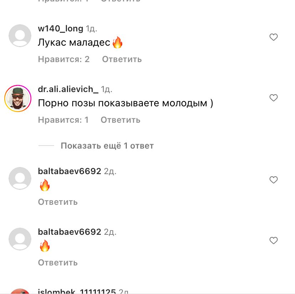Open islombek_11111125 username at bottom

pos(77,291)
